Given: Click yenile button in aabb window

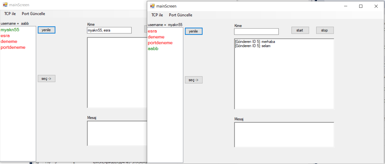Looking at the screenshot, I should [x=46, y=30].
